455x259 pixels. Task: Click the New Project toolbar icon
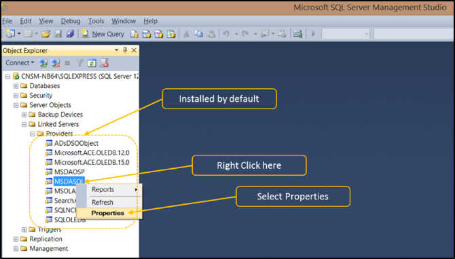click(x=10, y=34)
